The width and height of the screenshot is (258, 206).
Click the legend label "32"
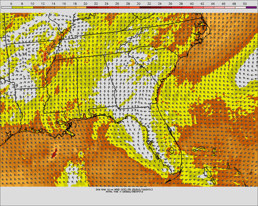click(x=149, y=4)
